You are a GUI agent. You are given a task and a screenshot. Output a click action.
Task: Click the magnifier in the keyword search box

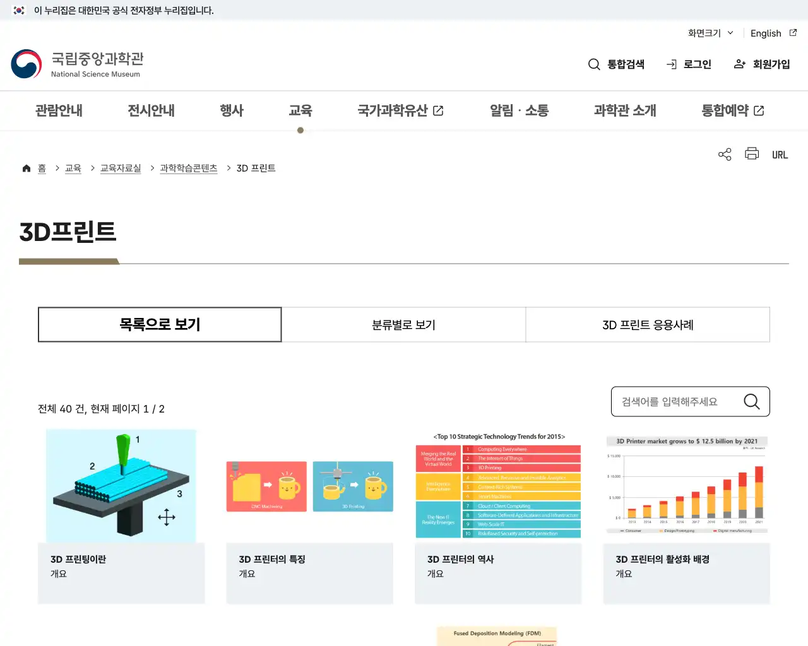[x=751, y=401]
